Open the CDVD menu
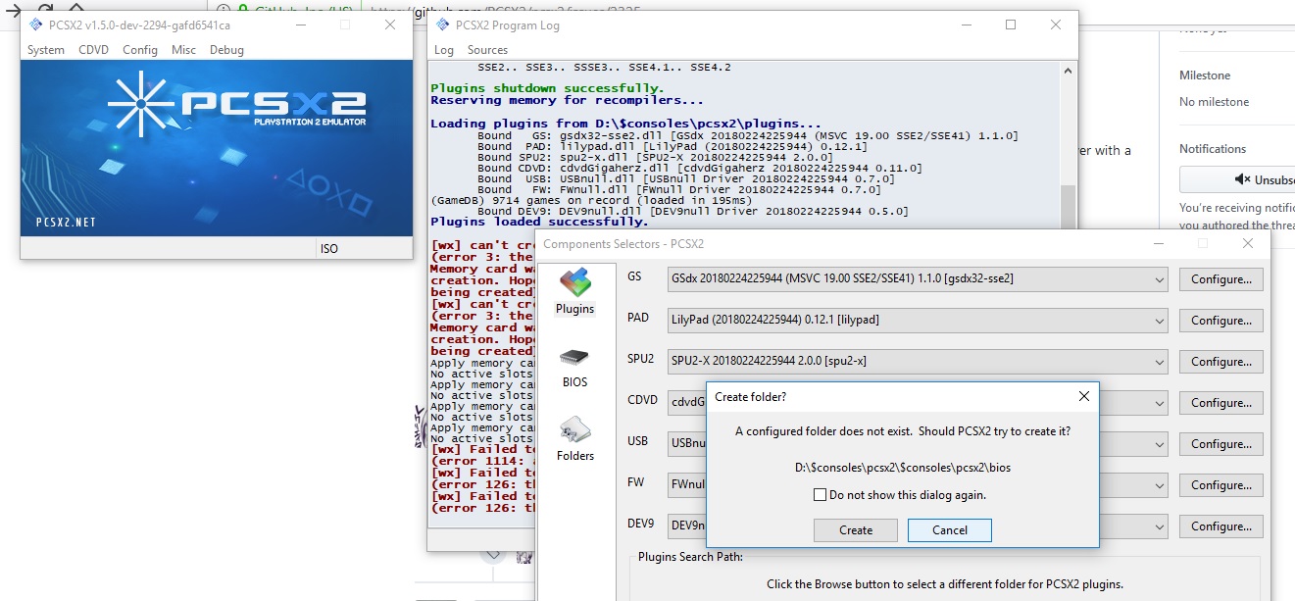1295x601 pixels. (x=94, y=50)
